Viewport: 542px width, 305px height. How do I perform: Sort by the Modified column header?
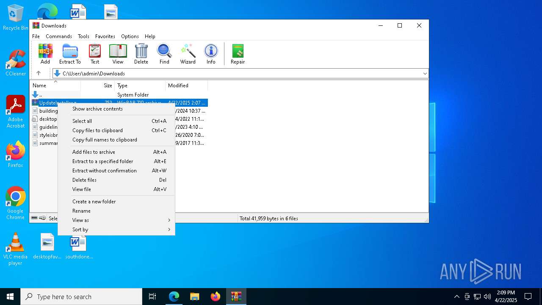[187, 86]
